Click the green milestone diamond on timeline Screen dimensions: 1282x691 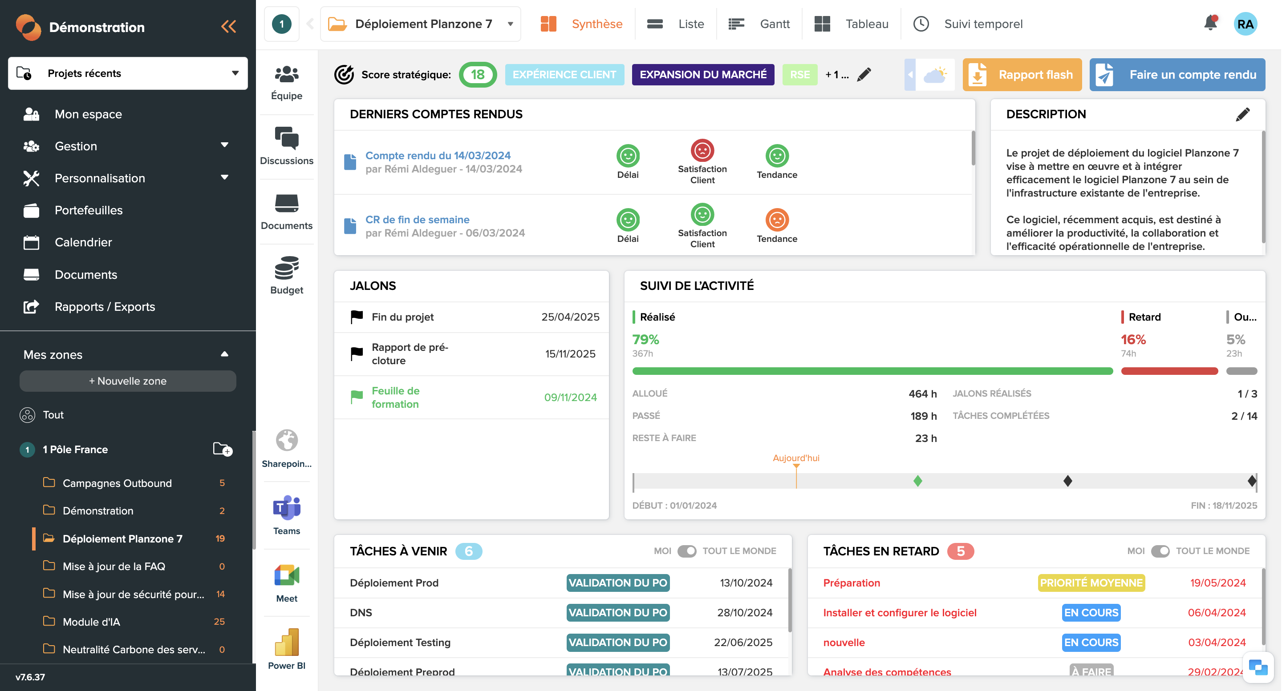pyautogui.click(x=918, y=481)
